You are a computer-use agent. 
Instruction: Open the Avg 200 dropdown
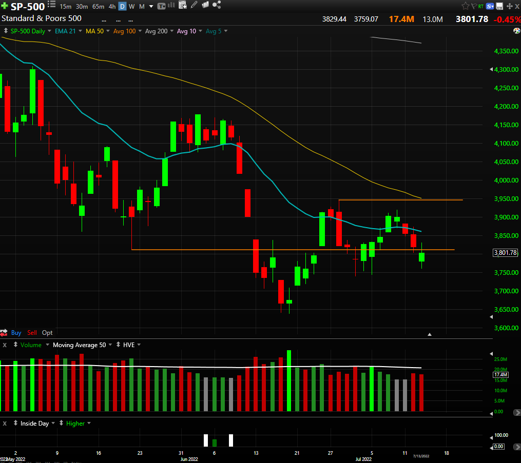pos(172,31)
